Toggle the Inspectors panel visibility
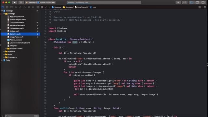 pyautogui.click(x=203, y=2)
